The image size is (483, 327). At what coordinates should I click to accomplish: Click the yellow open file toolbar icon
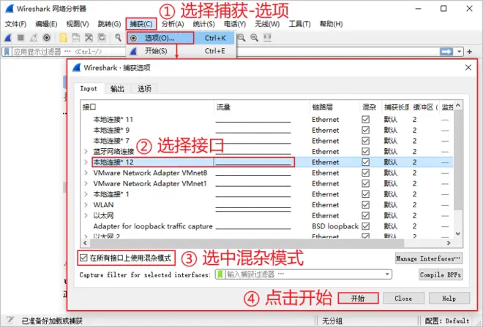tap(63, 37)
